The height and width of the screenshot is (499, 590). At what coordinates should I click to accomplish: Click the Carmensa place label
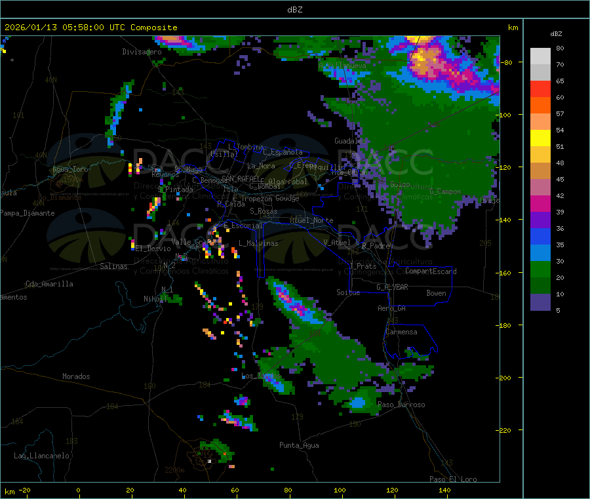pyautogui.click(x=401, y=332)
